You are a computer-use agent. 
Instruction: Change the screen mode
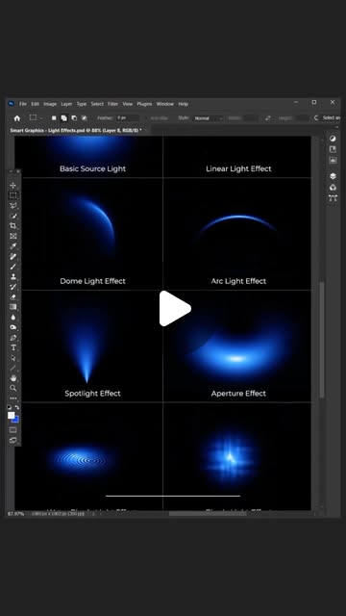pos(13,441)
